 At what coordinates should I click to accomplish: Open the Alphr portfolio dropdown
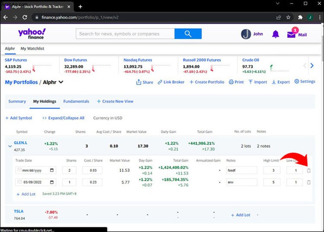(x=61, y=82)
